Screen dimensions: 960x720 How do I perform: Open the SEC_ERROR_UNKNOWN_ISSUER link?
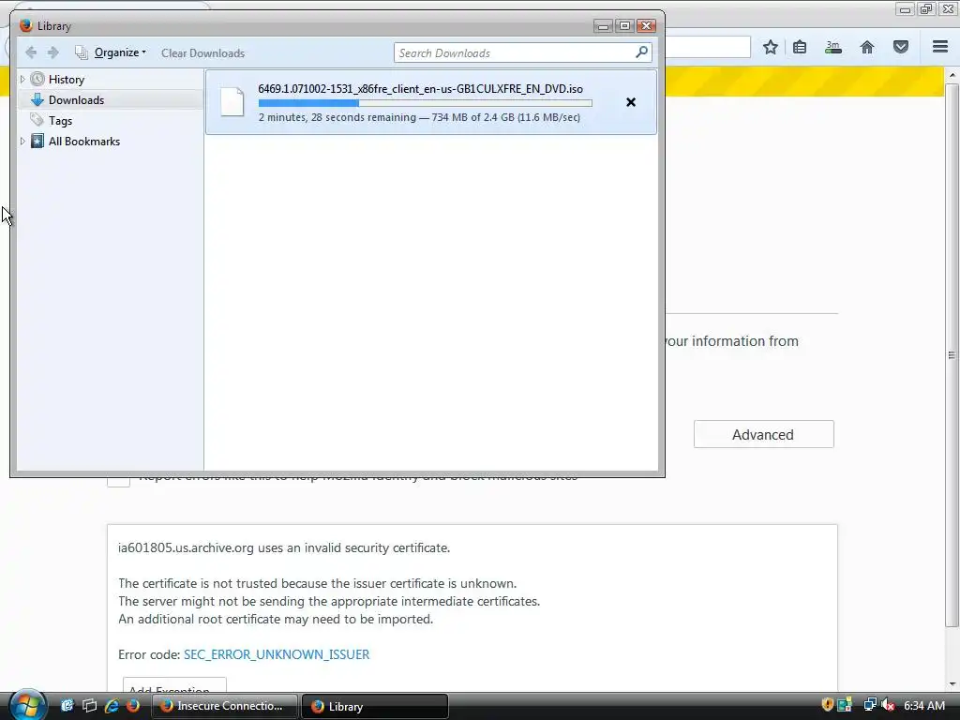tap(277, 654)
